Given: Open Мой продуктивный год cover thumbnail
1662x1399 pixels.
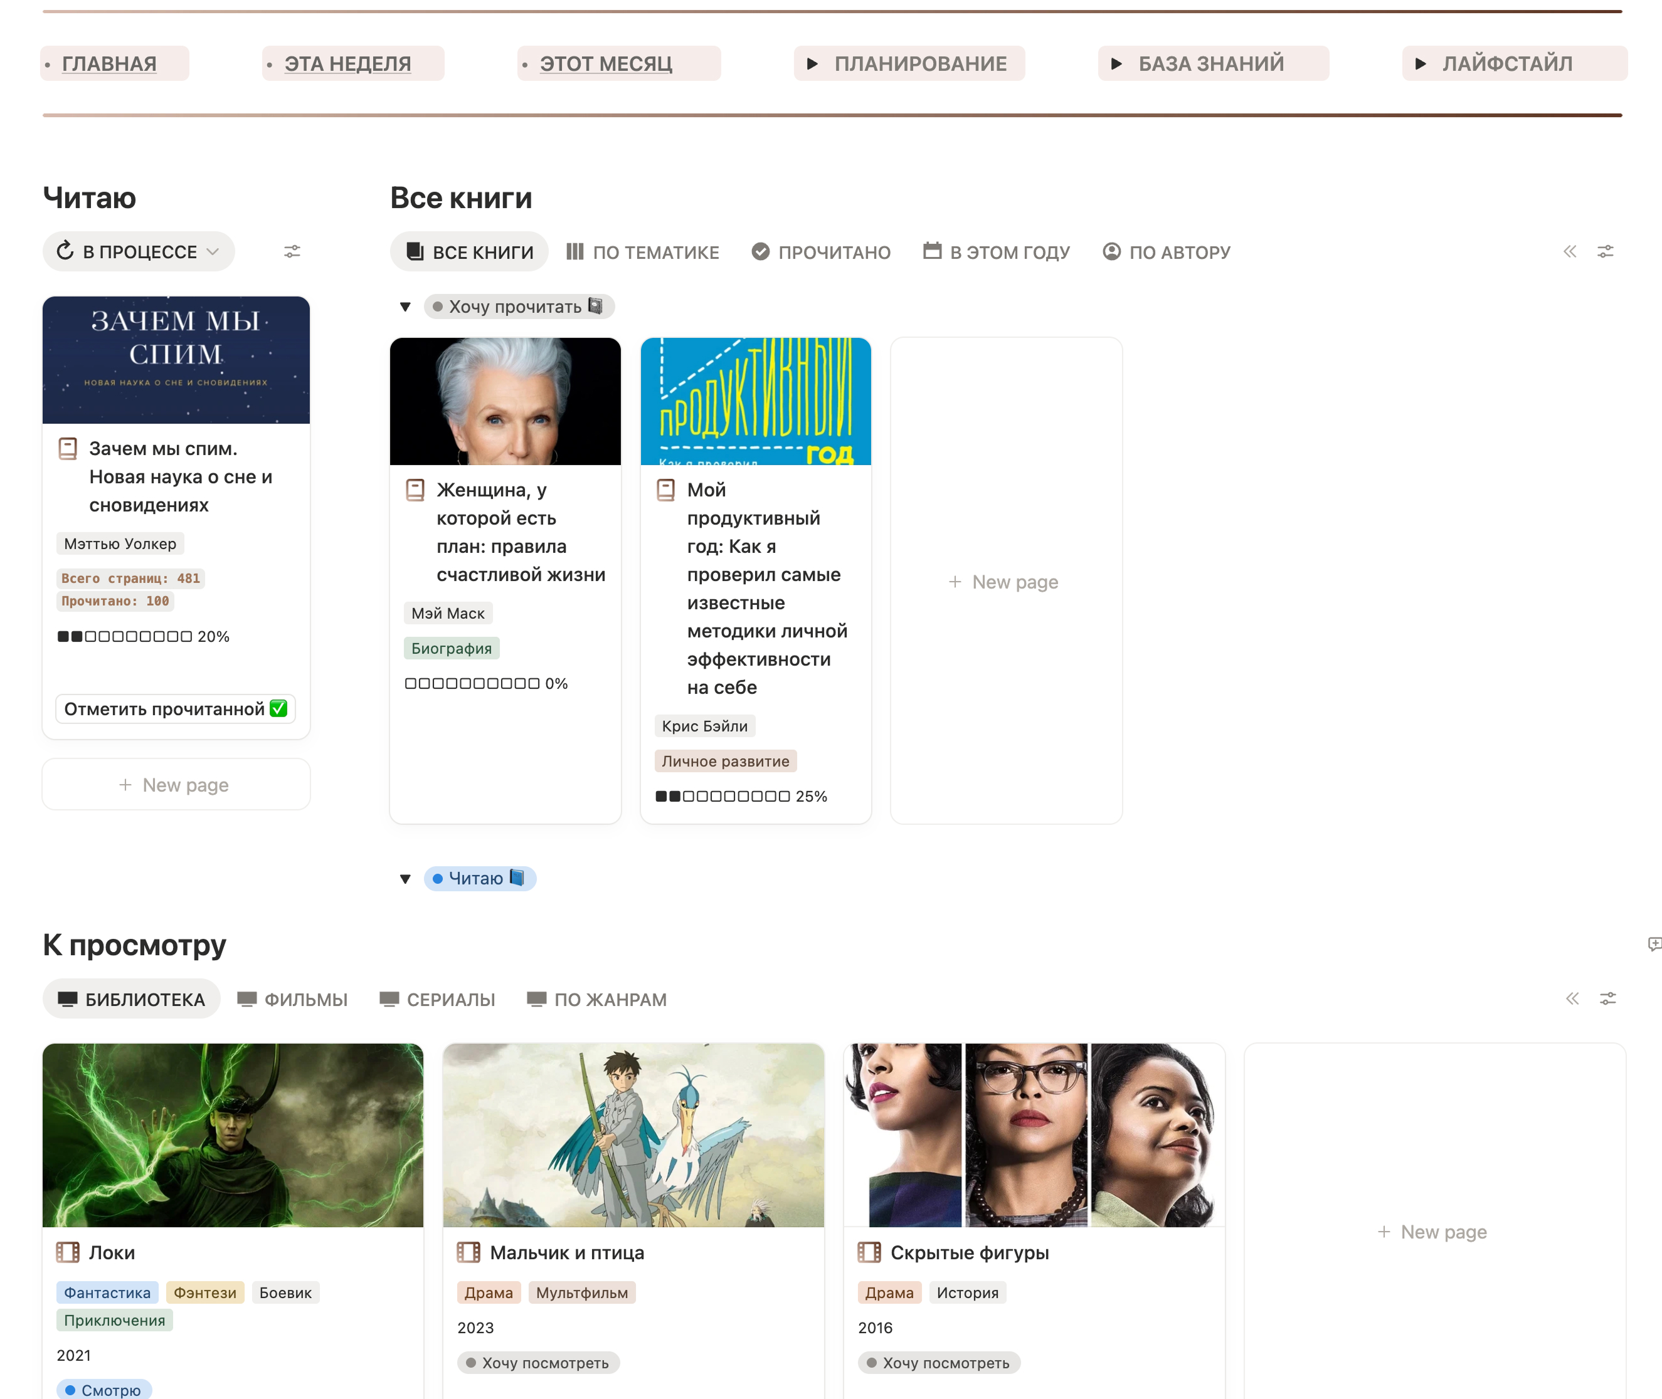Looking at the screenshot, I should pos(756,401).
